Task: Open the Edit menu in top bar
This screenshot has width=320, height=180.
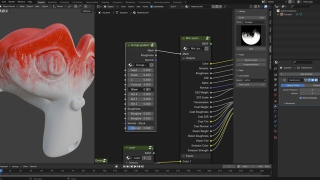Action: pyautogui.click(x=4, y=2)
